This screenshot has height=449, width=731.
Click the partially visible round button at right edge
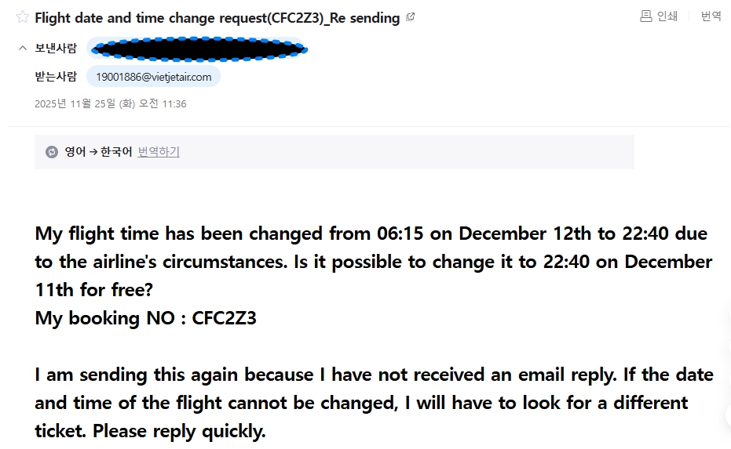728,415
